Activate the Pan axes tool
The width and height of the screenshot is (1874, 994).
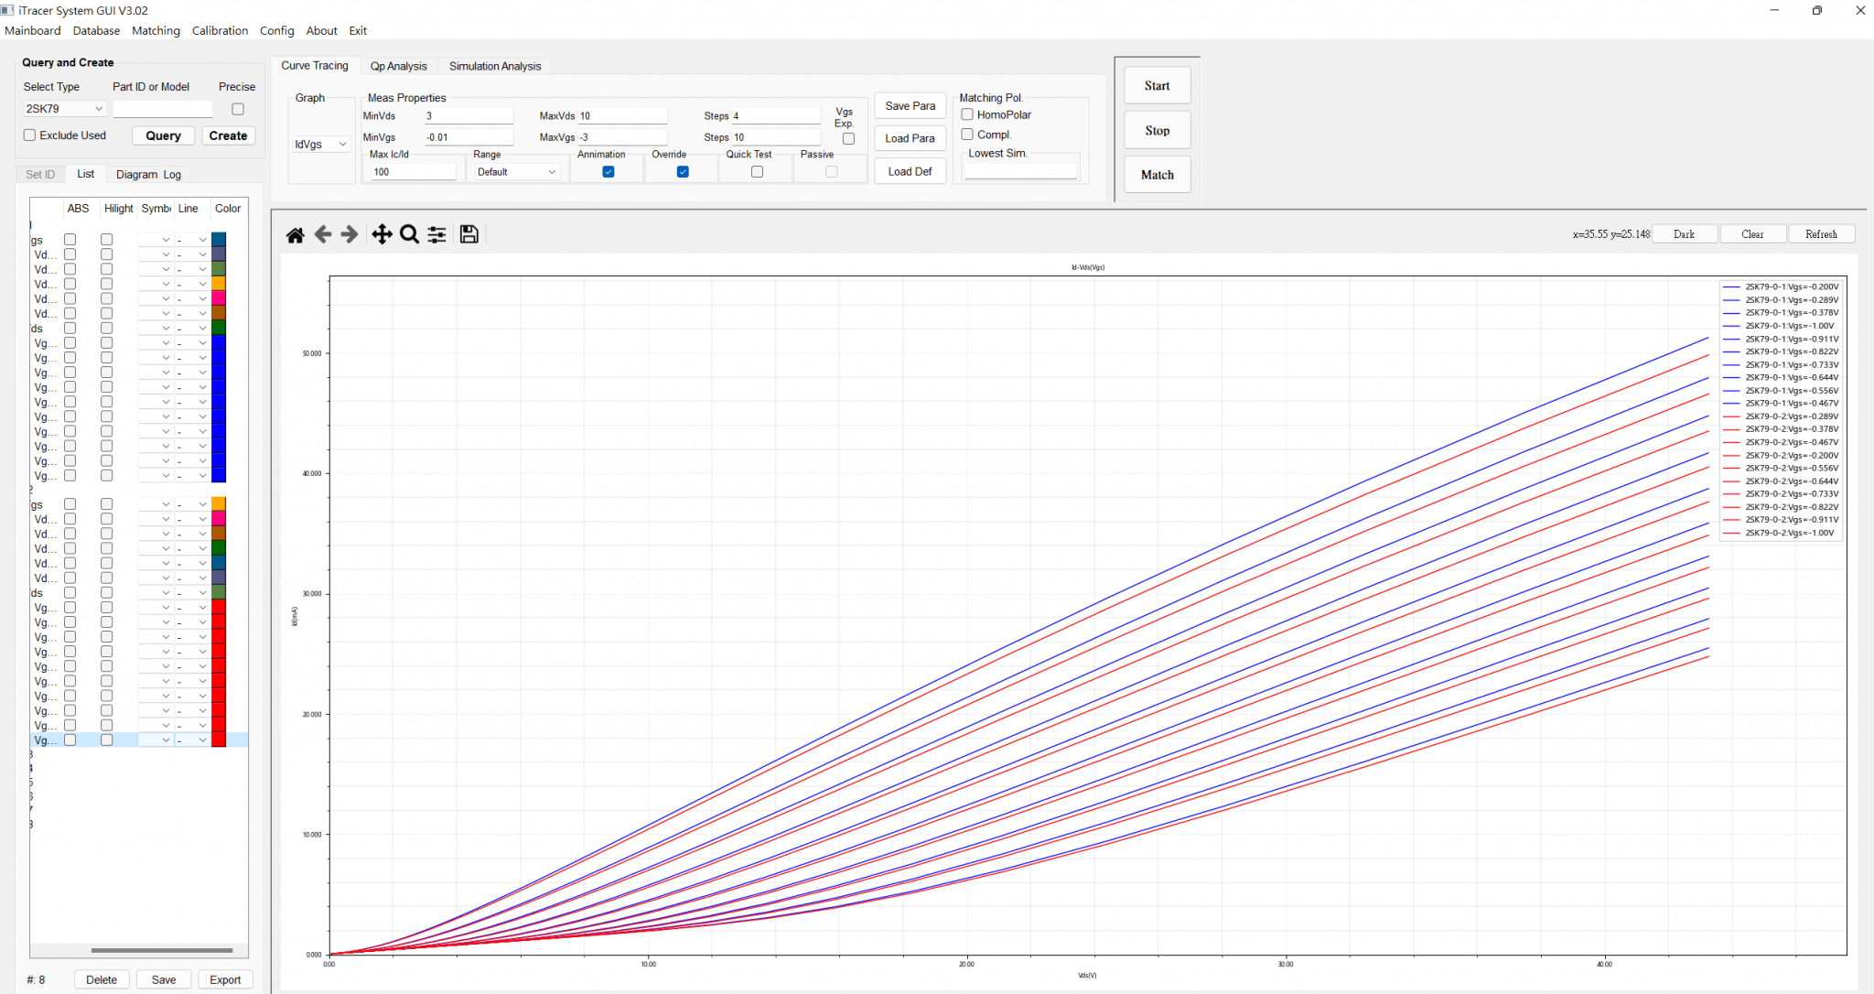tap(382, 235)
